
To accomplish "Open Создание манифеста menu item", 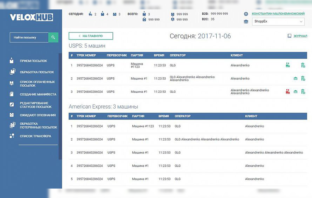I will click(38, 94).
